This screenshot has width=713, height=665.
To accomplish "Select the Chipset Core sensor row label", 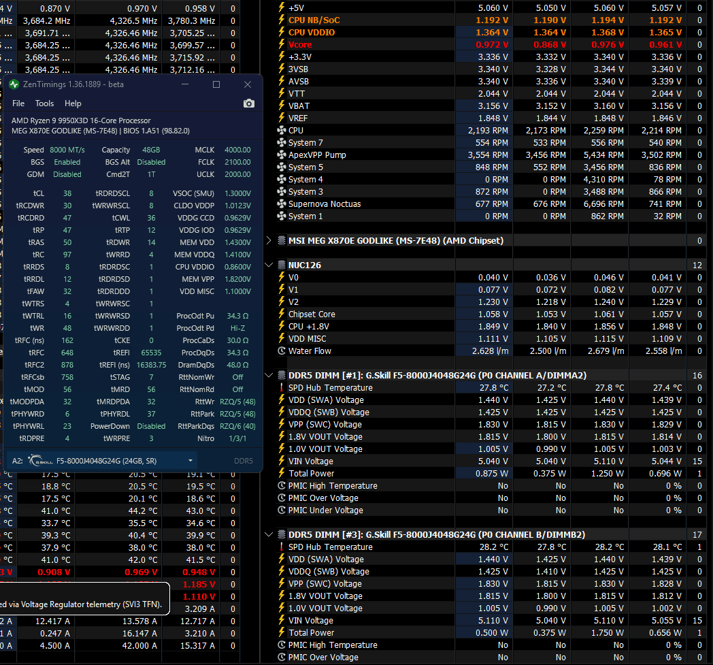I will (312, 314).
